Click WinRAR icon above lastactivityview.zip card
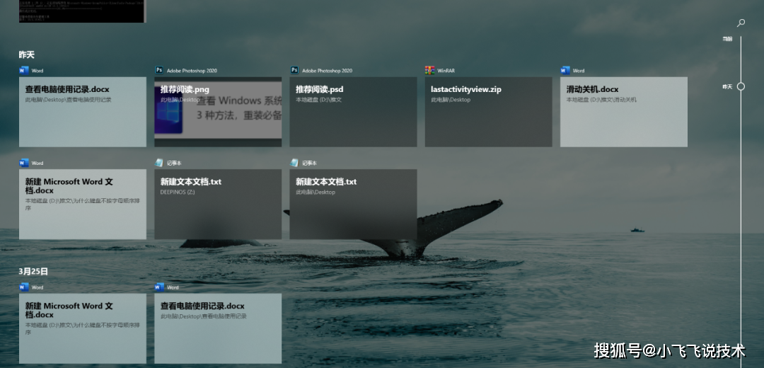The height and width of the screenshot is (368, 764). [430, 70]
